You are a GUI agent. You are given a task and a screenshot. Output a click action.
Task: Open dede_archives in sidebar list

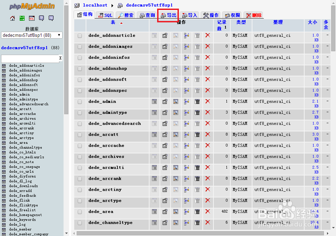[x=22, y=119]
